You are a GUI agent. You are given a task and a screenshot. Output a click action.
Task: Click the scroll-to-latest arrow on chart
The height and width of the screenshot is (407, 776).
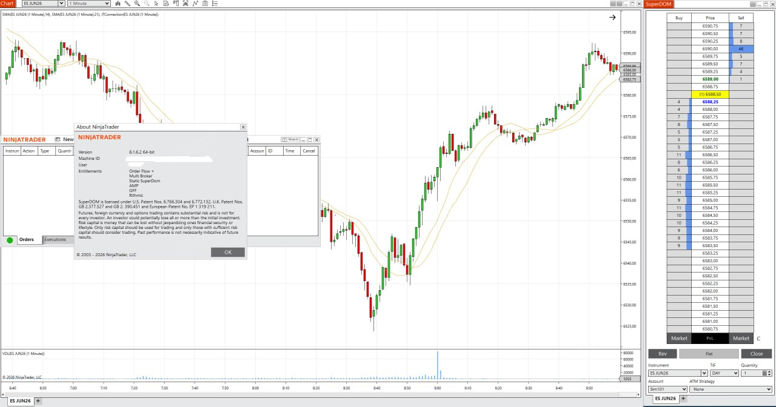click(612, 18)
